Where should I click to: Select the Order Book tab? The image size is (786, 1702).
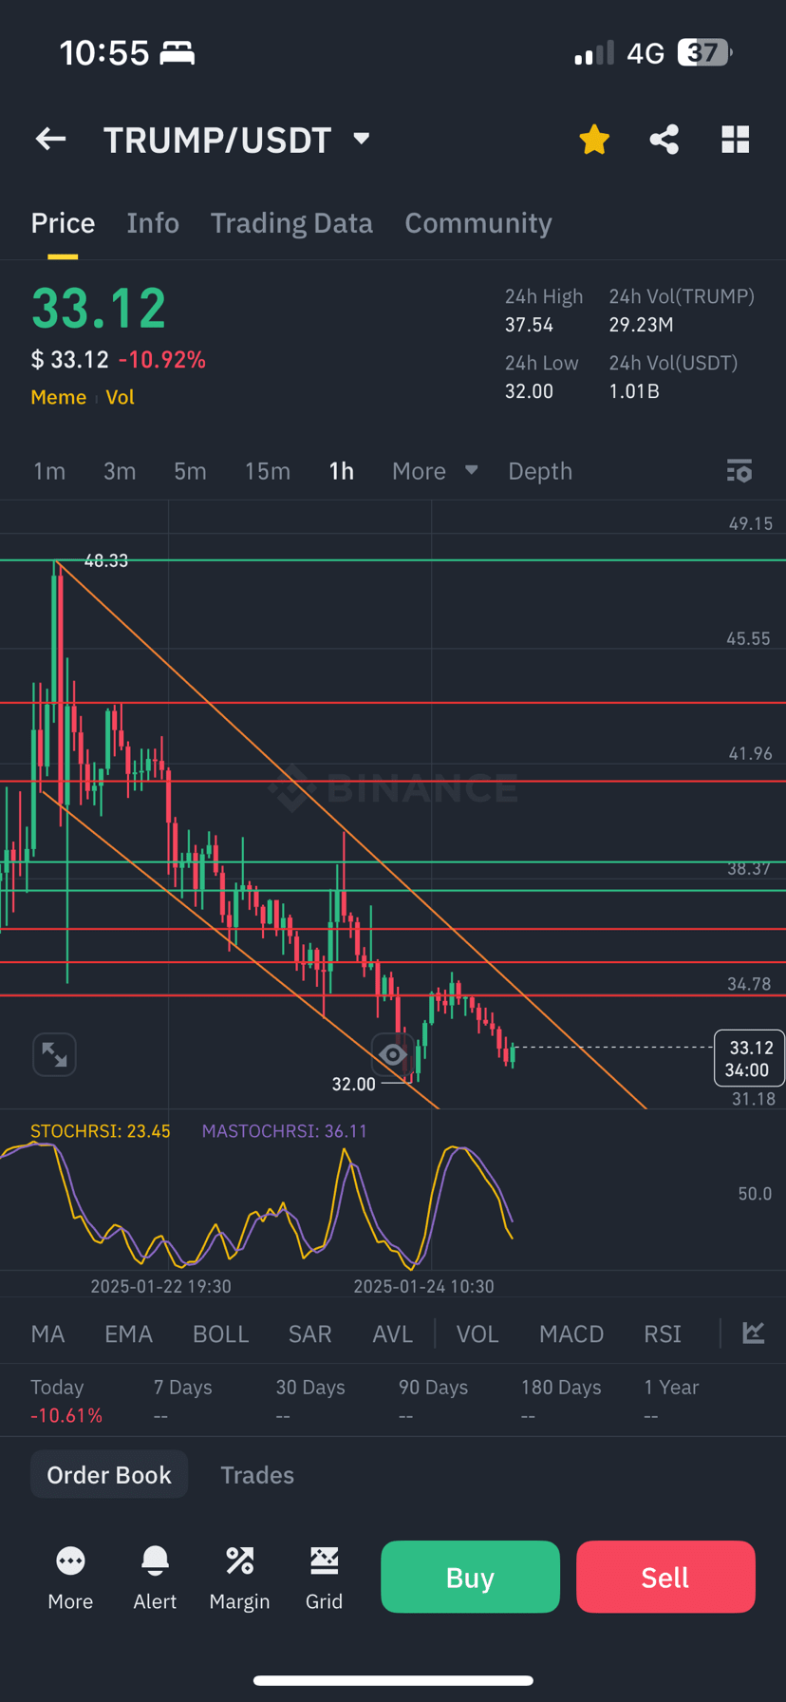click(x=109, y=1474)
